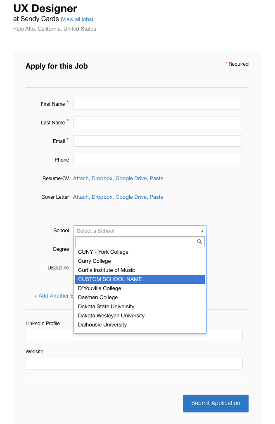
Task: Select CUNY - York College option
Action: [x=103, y=252]
